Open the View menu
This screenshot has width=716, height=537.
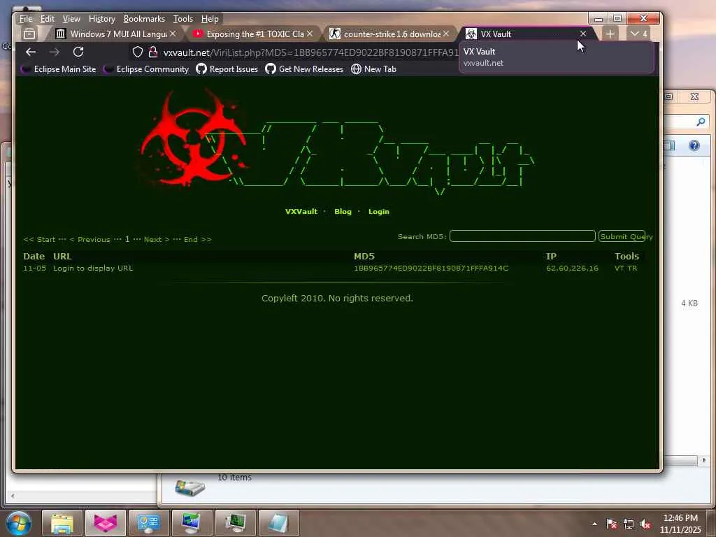pos(71,19)
